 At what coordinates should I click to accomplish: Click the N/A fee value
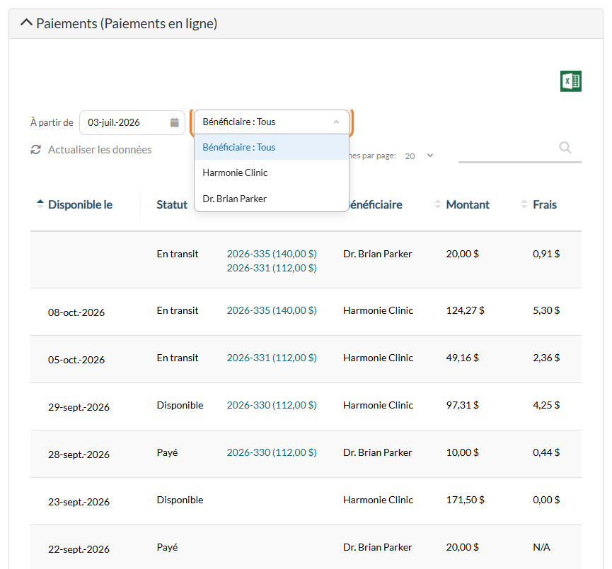pos(541,547)
